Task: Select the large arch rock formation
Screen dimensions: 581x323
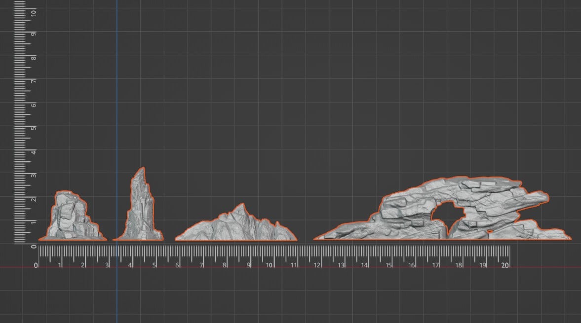Action: pyautogui.click(x=443, y=209)
